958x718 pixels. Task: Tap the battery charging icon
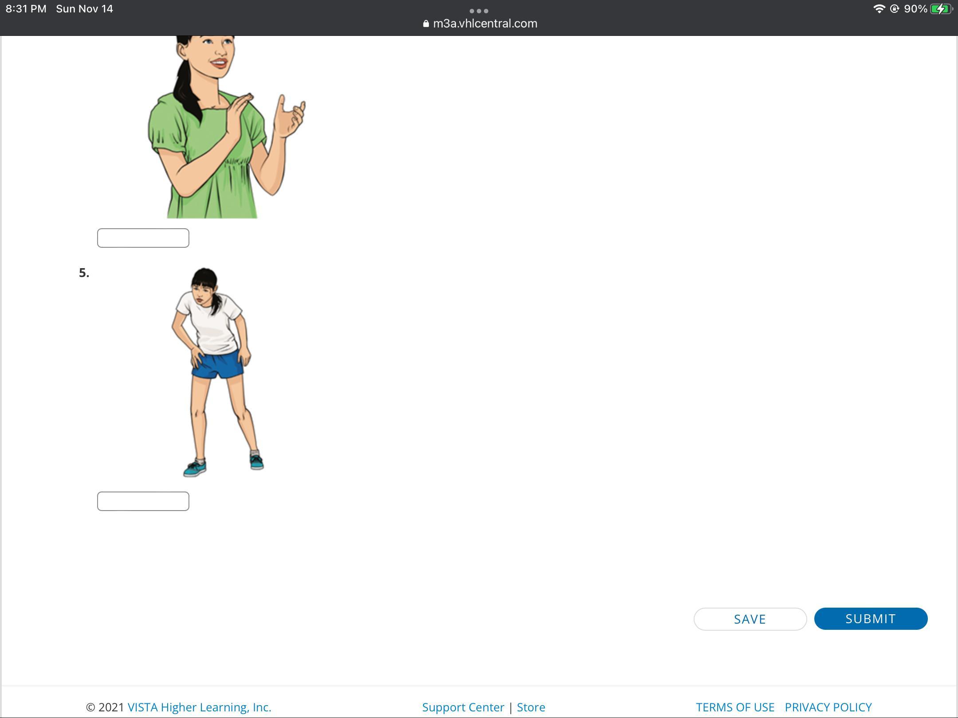pyautogui.click(x=941, y=9)
